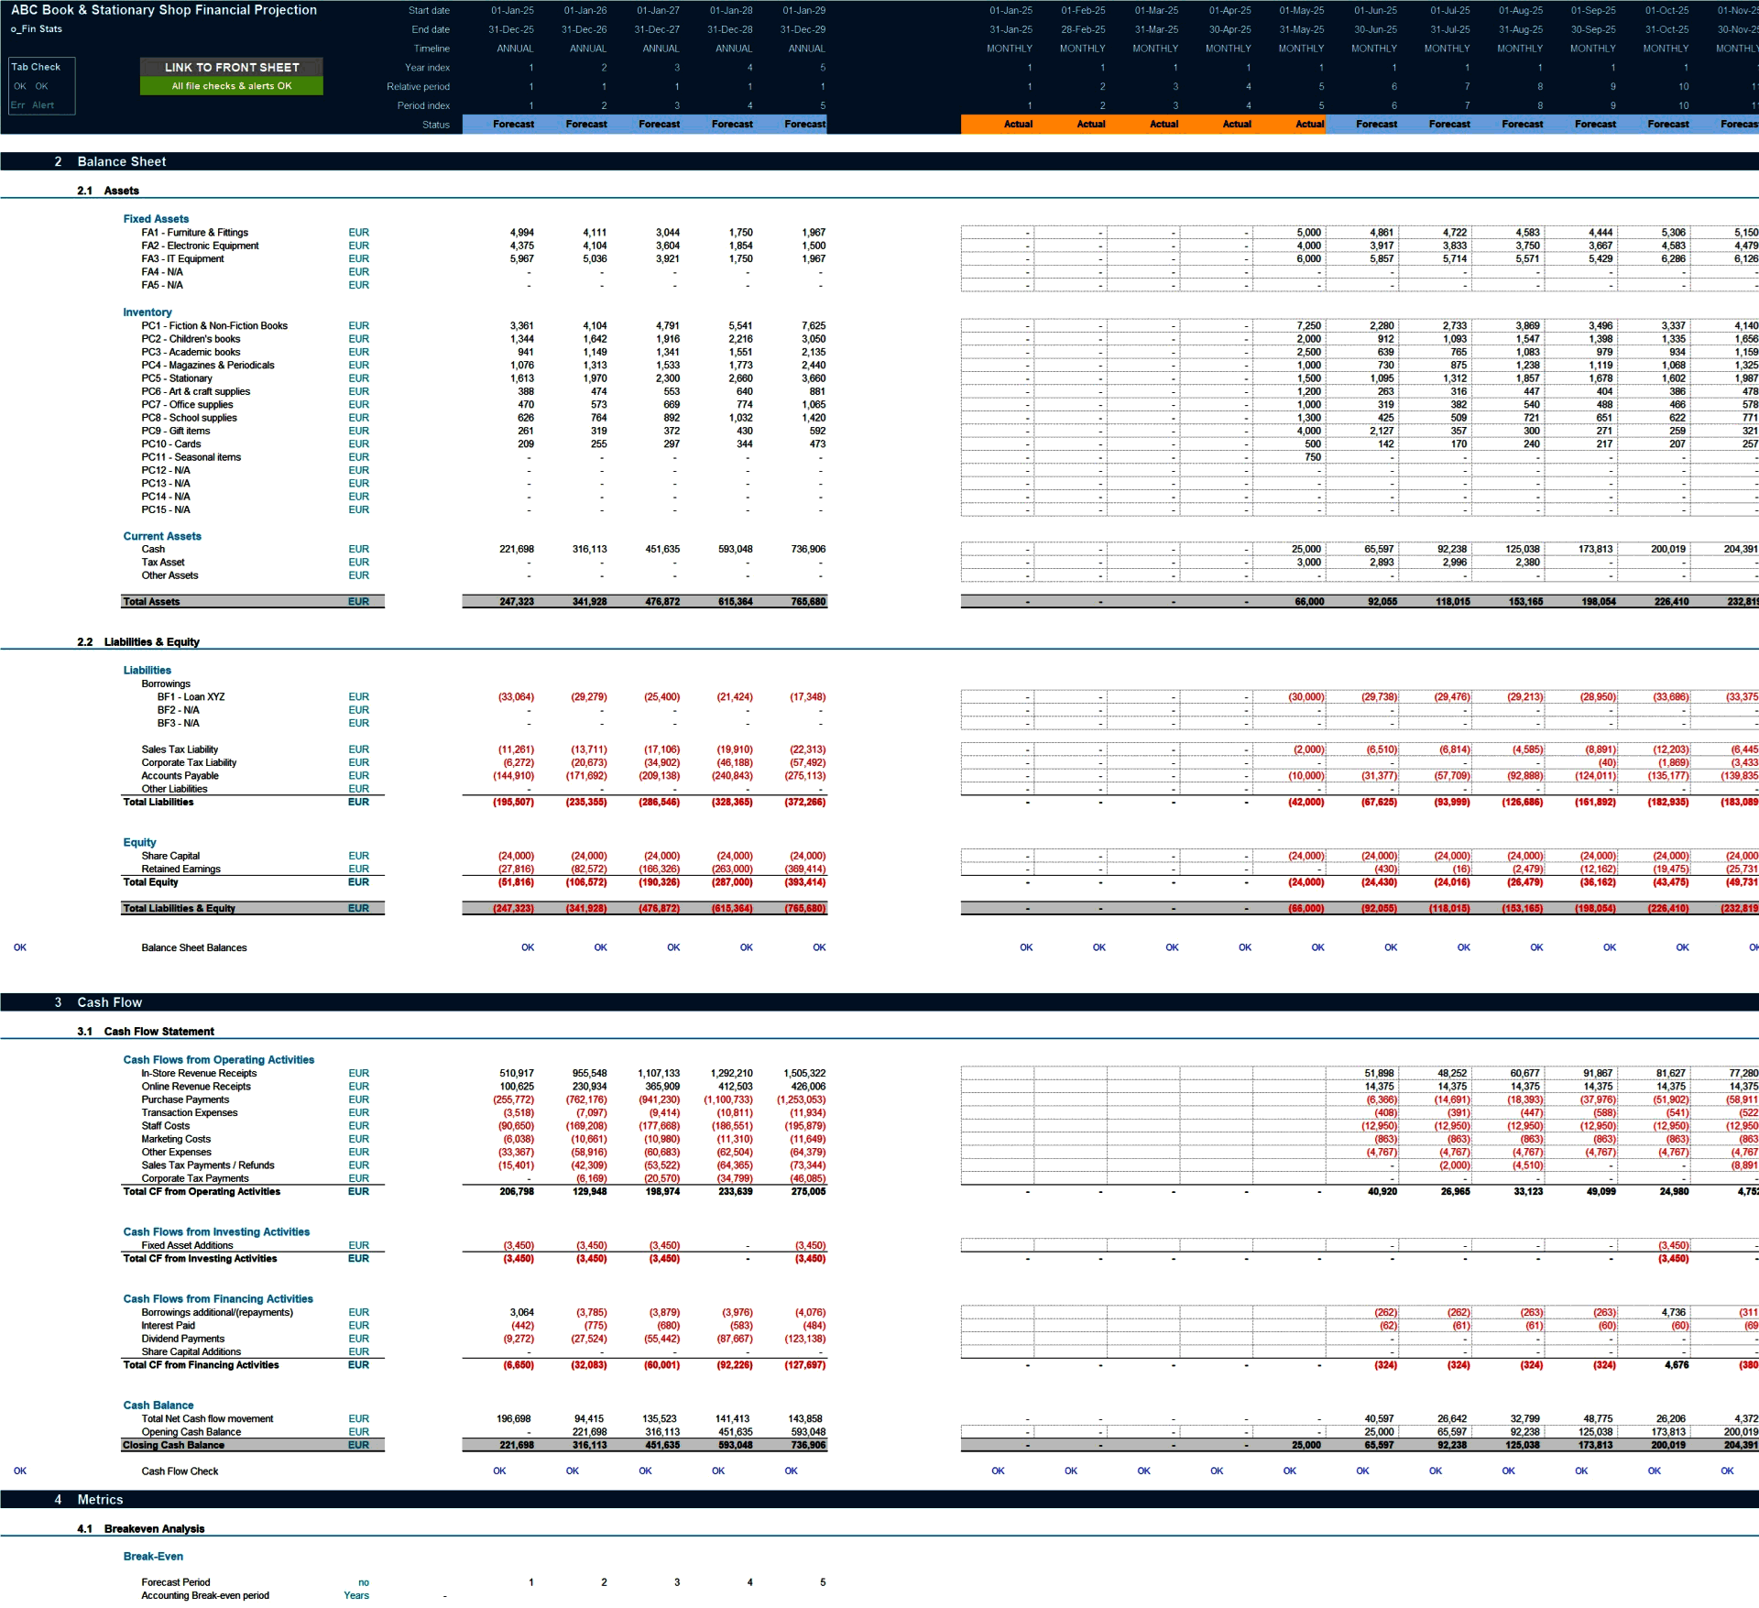Select the Purchase Payments row label

185,1099
